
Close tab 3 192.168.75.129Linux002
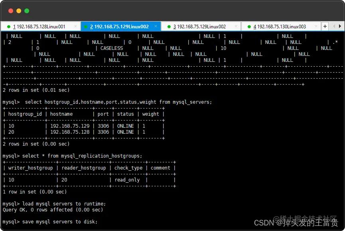tap(236, 26)
